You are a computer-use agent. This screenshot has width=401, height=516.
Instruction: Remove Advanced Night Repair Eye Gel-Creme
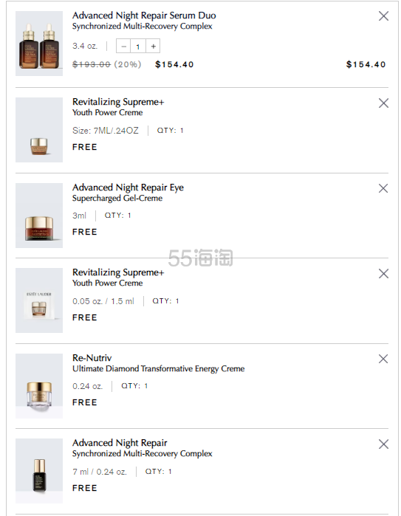[383, 188]
